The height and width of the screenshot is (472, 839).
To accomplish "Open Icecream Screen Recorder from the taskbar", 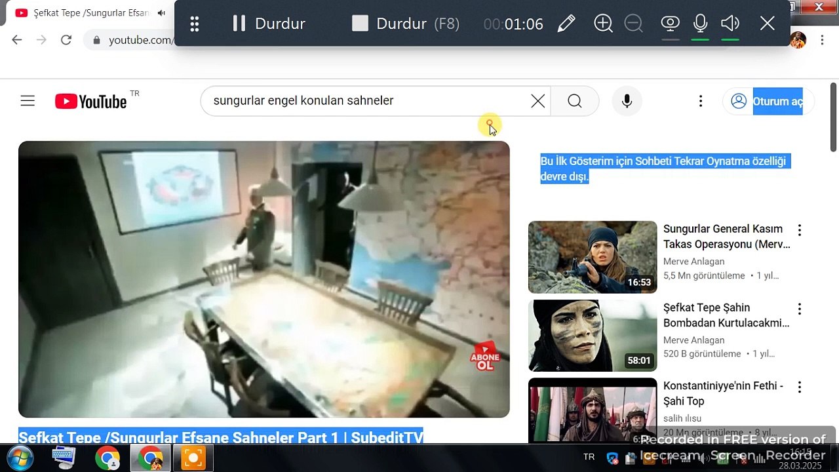I will 193,458.
